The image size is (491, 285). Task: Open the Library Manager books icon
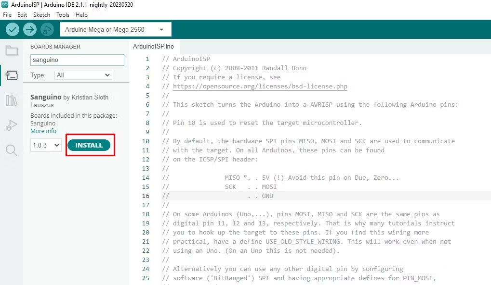(x=12, y=100)
